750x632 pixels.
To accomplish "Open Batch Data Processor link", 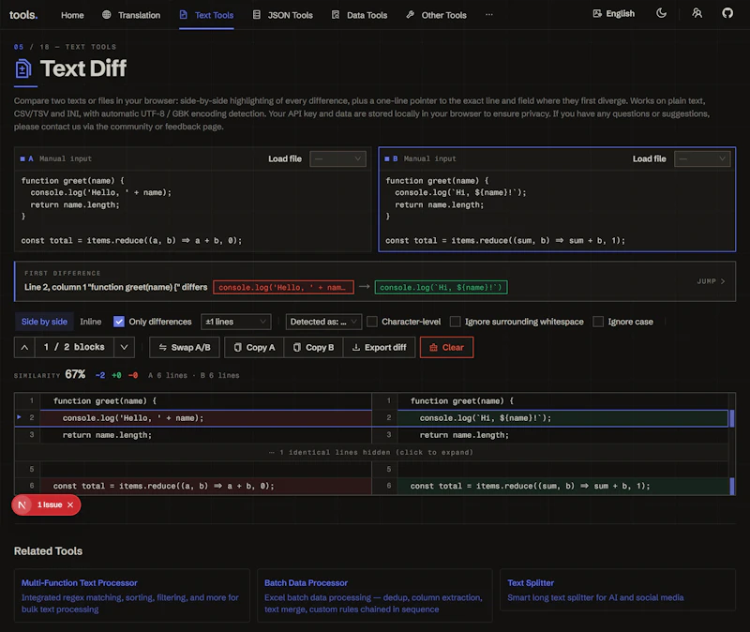I will (307, 582).
